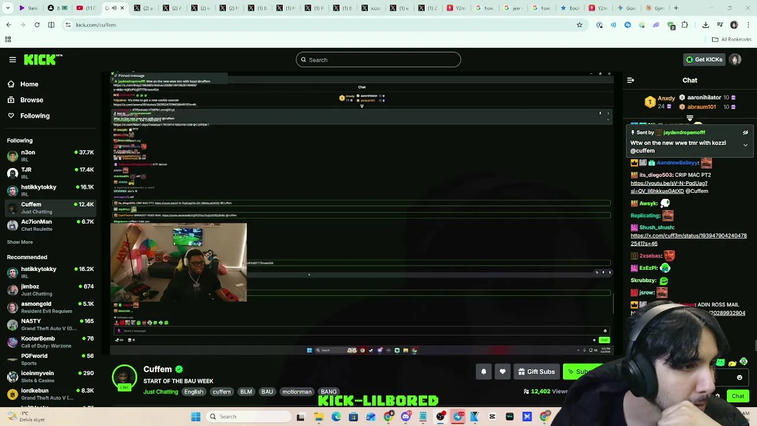Mute the kick.com tab audio
This screenshot has width=757, height=426.
[114, 8]
